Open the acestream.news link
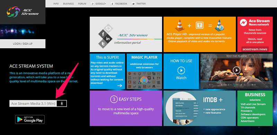 pos(255,49)
